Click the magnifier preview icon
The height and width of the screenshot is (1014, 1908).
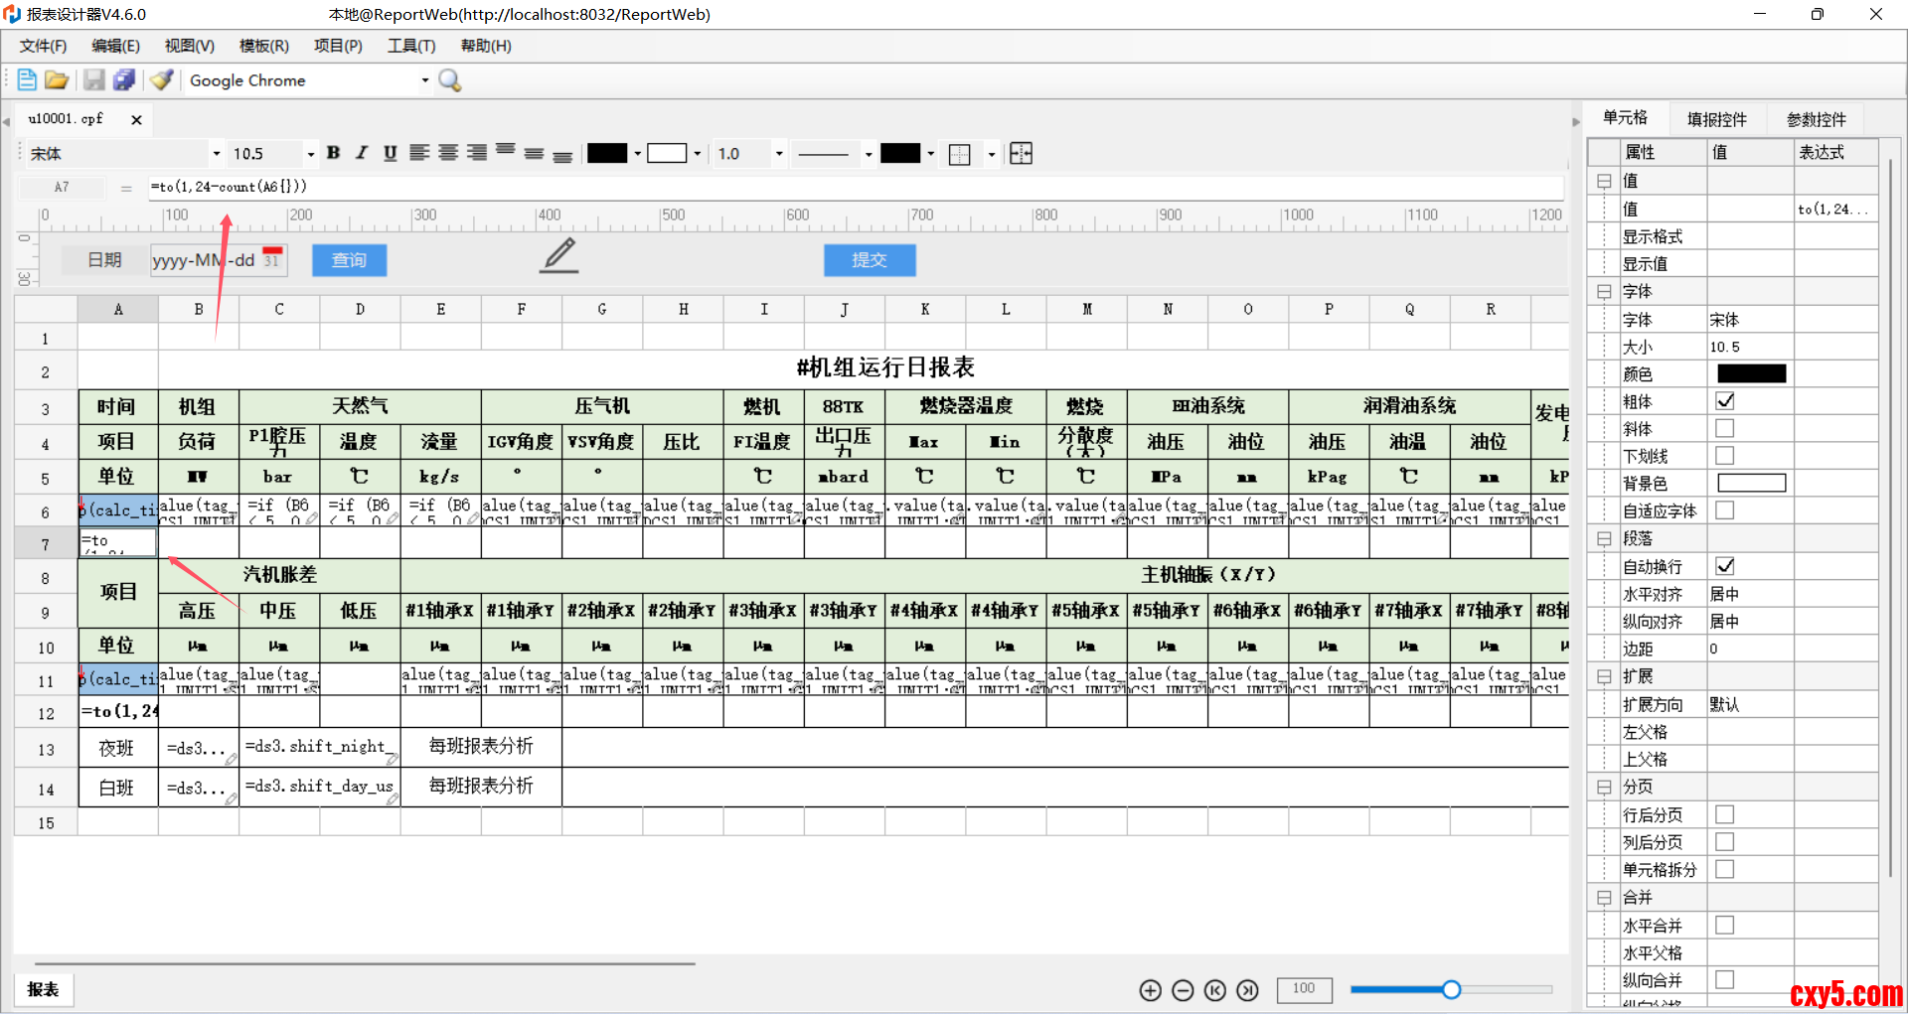point(450,80)
